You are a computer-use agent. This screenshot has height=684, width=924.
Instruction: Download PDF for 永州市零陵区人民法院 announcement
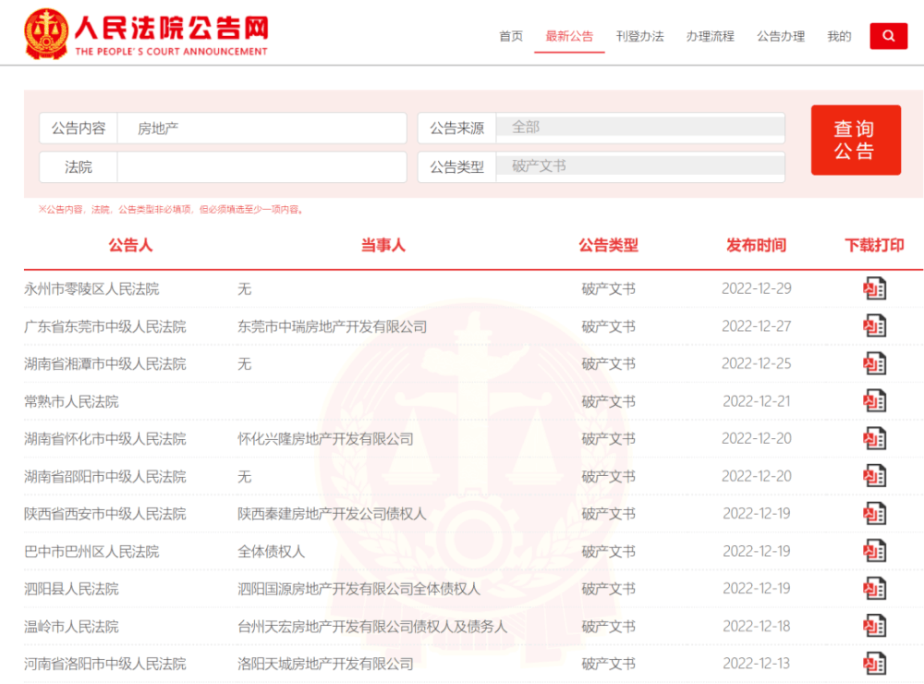point(874,288)
